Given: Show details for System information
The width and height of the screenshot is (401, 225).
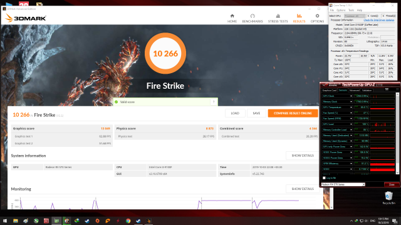Looking at the screenshot, I should [303, 156].
